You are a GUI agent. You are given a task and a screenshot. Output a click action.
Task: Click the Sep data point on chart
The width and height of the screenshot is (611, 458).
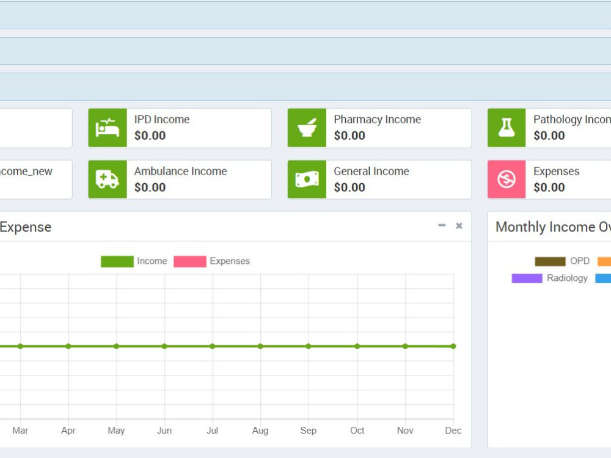[308, 346]
